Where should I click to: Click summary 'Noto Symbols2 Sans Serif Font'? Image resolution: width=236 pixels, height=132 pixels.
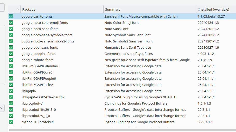pyautogui.click(x=128, y=41)
